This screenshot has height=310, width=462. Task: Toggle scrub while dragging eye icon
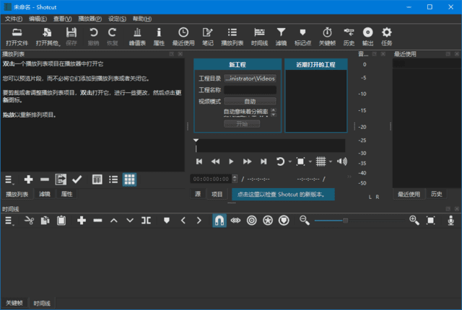235,220
